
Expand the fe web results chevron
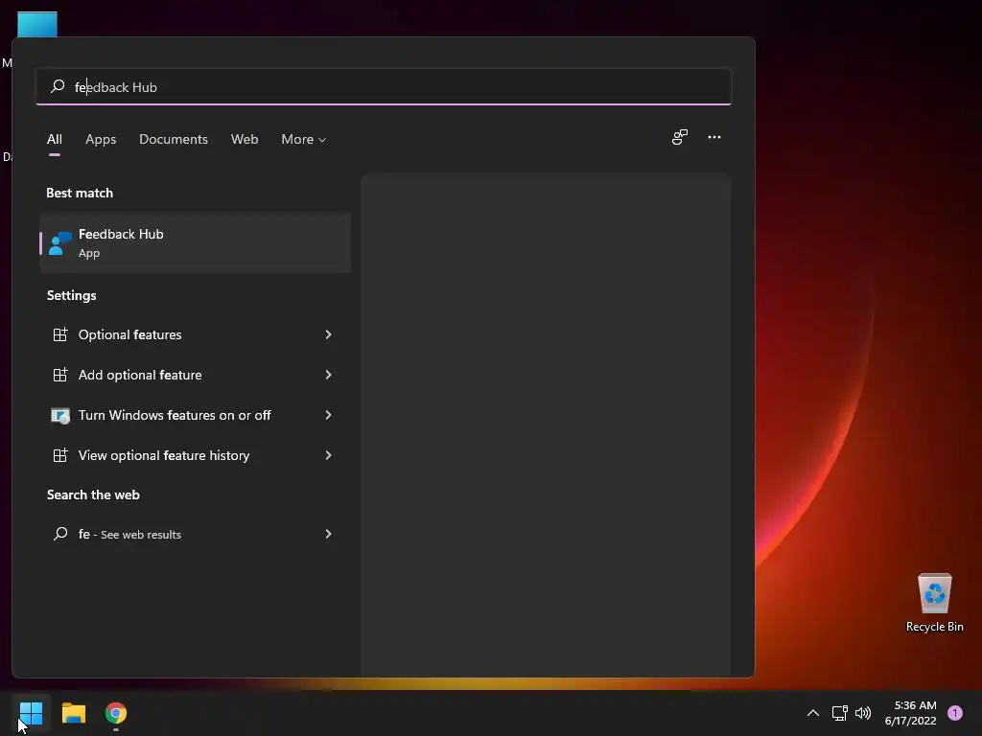coord(328,534)
